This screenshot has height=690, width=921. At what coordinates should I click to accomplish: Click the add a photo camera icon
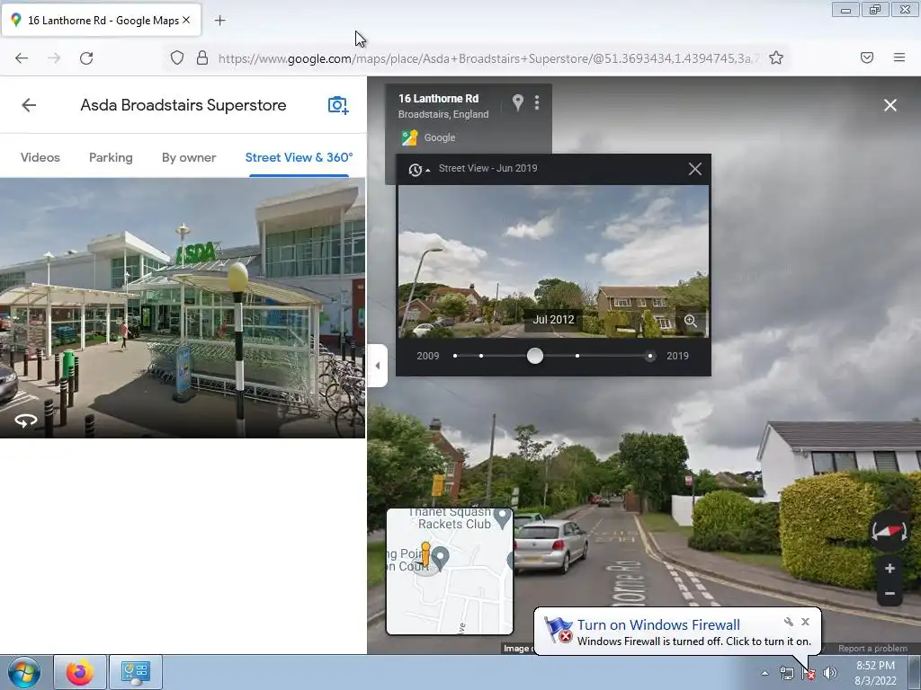click(x=338, y=105)
